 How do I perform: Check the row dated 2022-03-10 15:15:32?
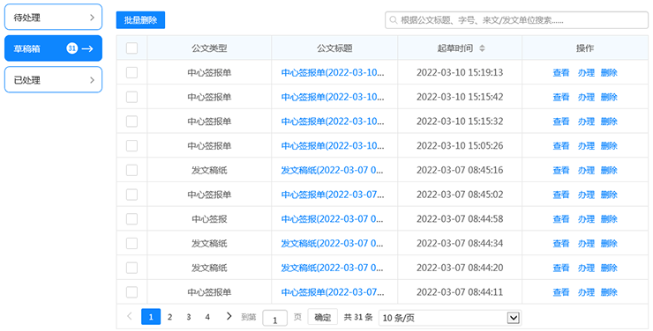[x=131, y=121]
